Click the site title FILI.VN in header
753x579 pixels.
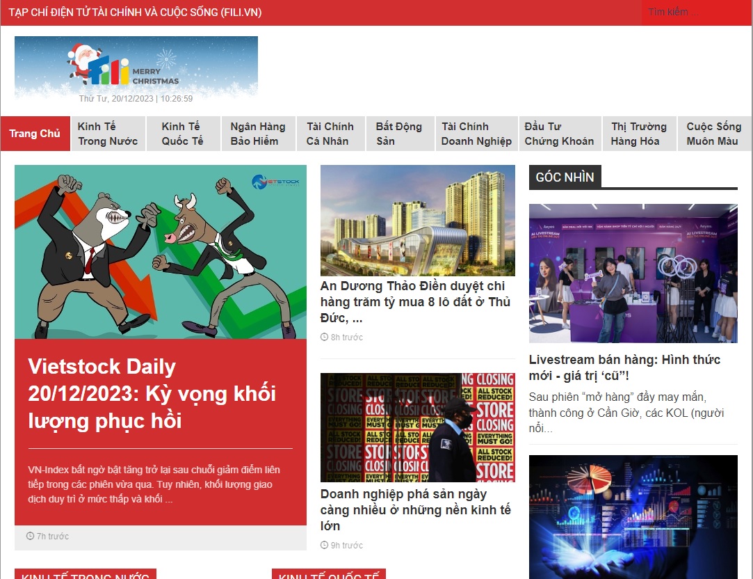(135, 13)
